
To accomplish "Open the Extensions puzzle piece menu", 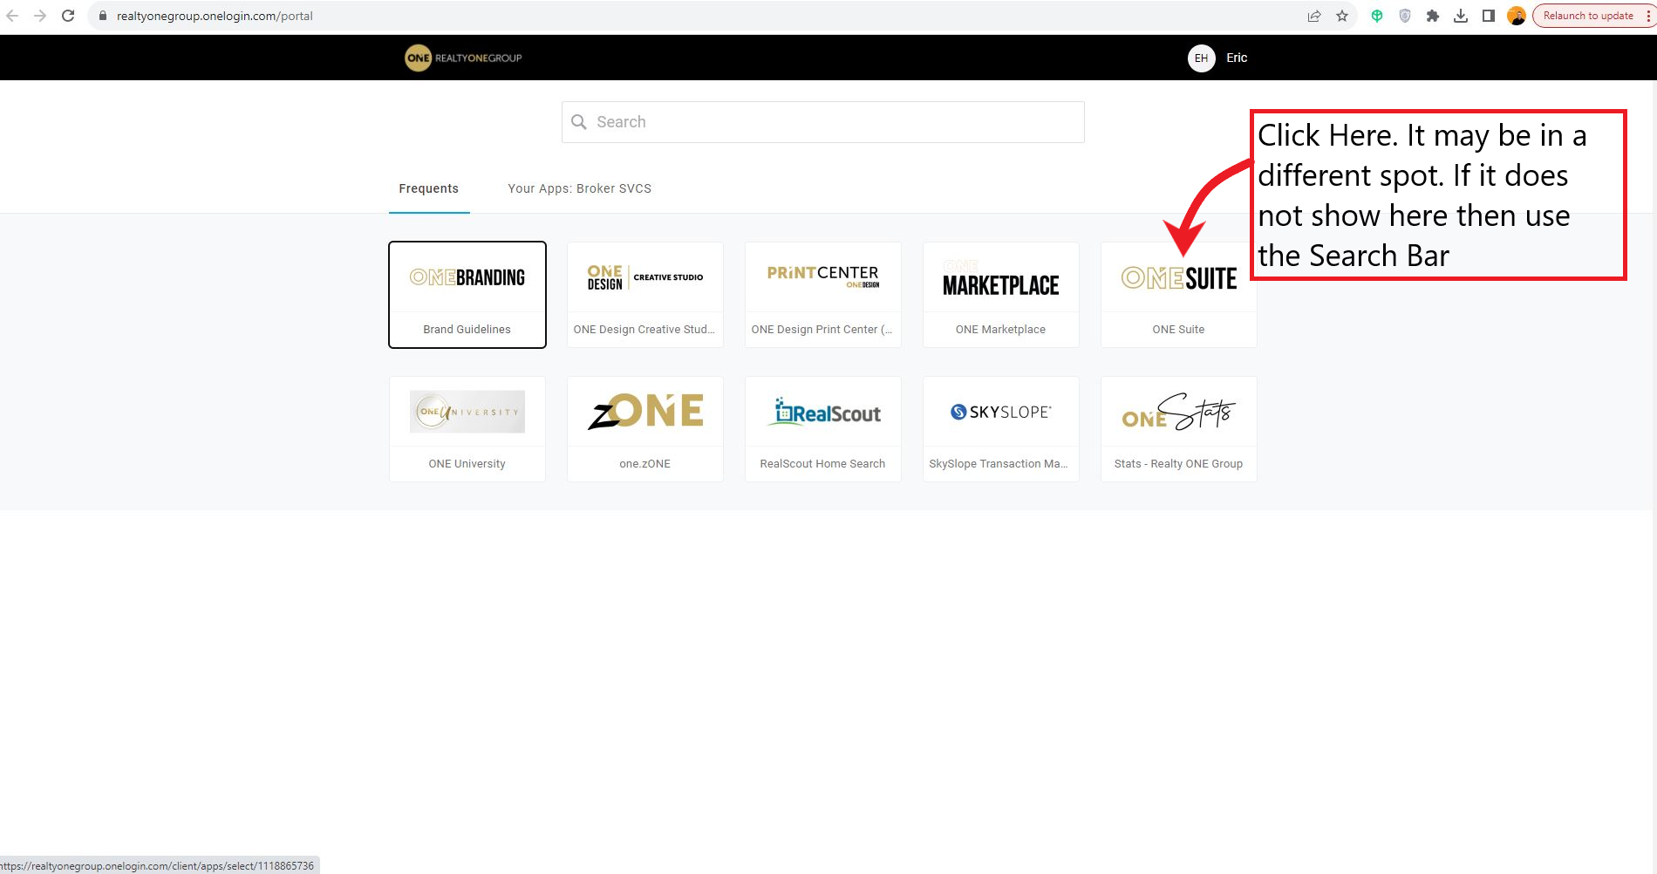I will pyautogui.click(x=1433, y=16).
